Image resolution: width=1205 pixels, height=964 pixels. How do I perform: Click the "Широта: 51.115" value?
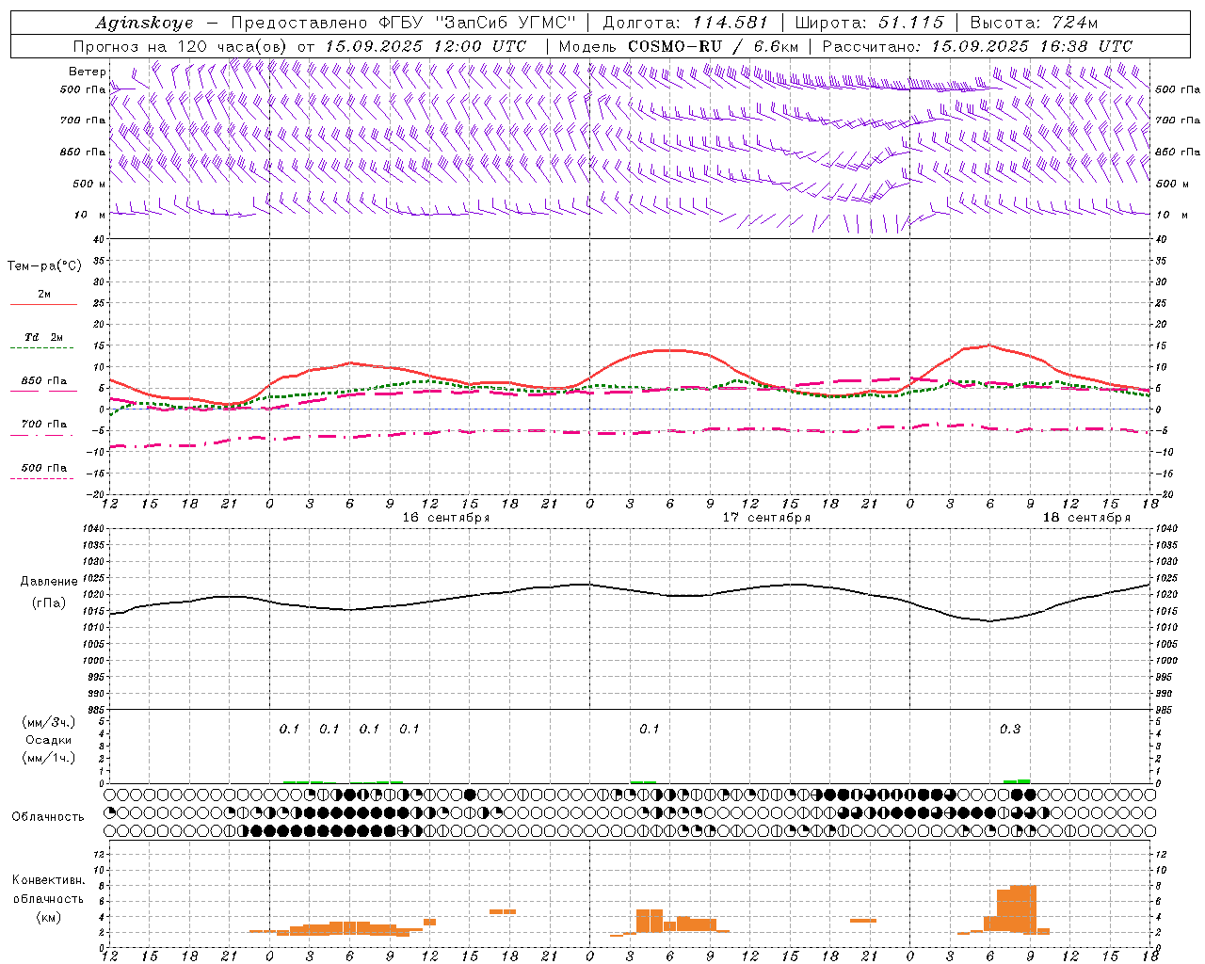[x=869, y=23]
